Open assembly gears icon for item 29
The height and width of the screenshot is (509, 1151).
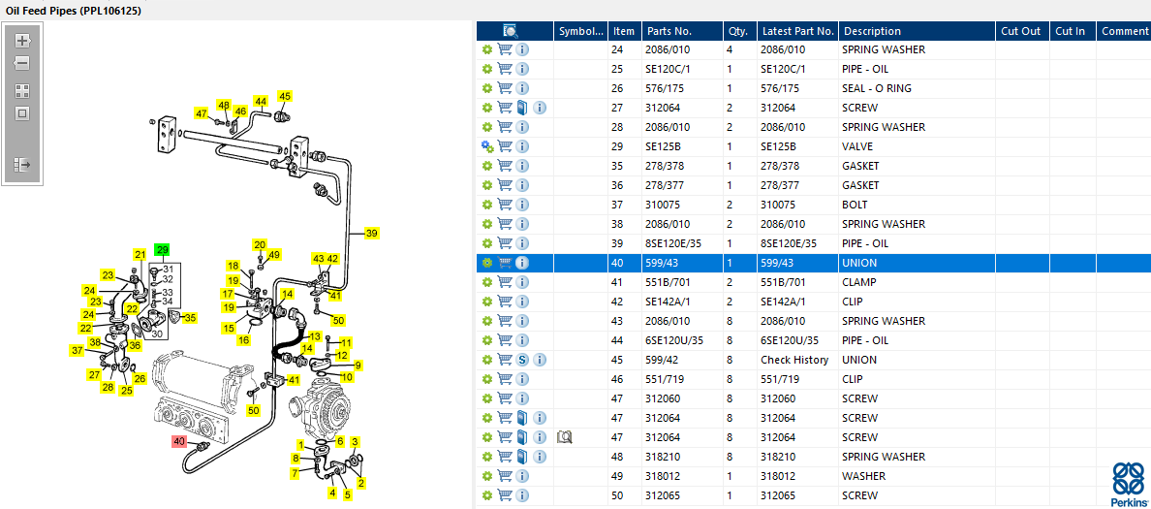(x=486, y=146)
